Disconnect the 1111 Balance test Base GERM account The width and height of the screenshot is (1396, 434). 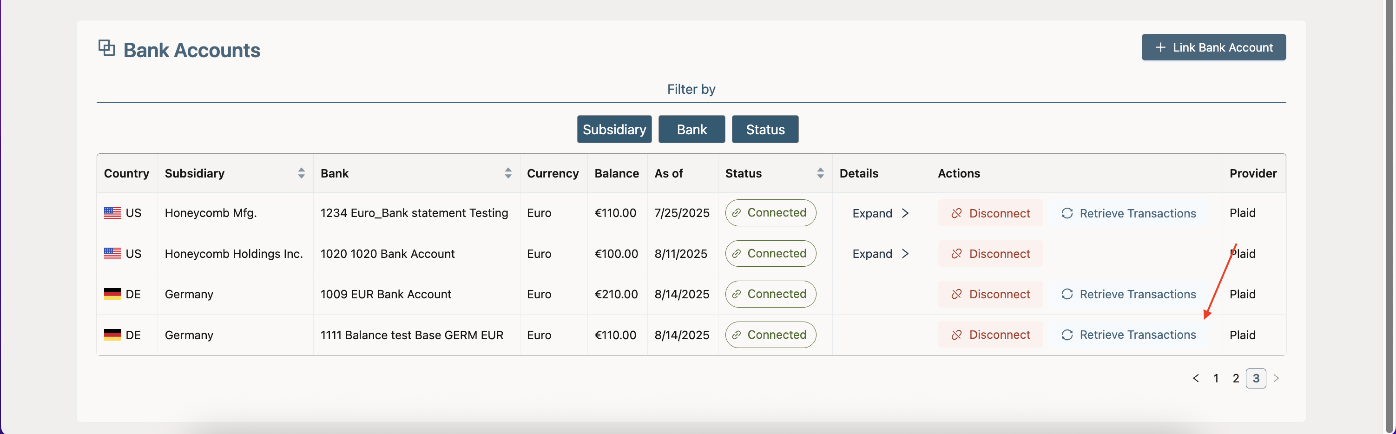coord(990,335)
